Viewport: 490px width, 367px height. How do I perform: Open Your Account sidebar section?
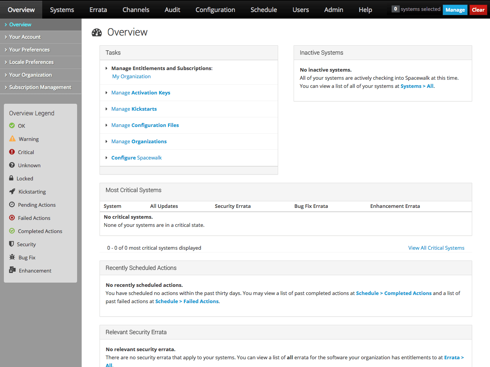(x=41, y=37)
